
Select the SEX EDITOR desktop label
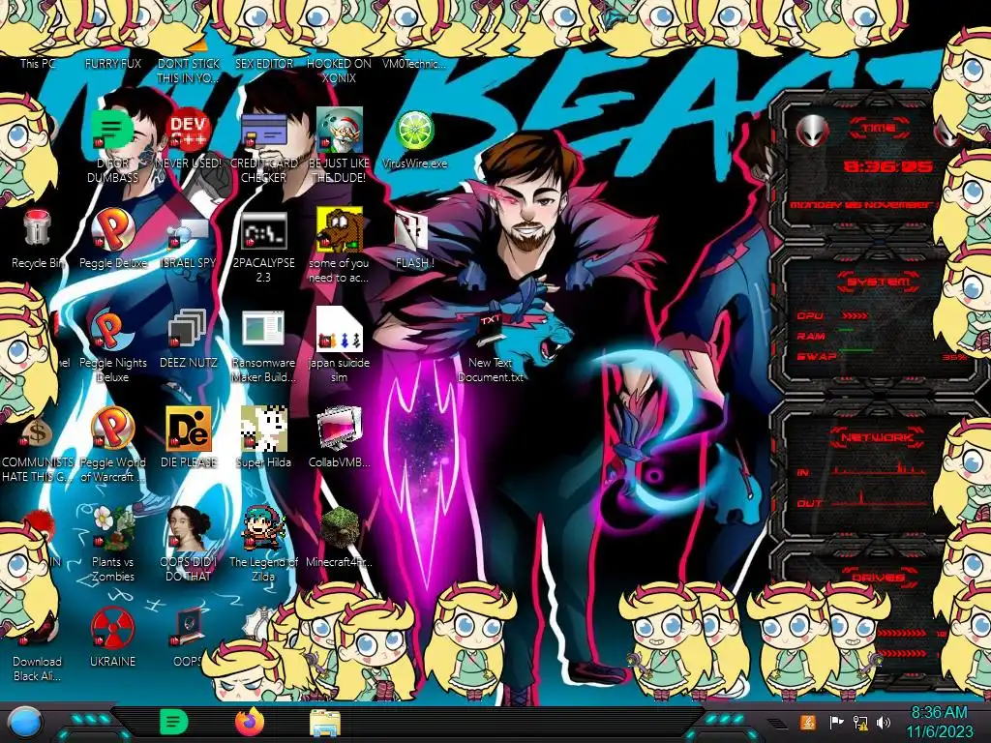[x=263, y=64]
